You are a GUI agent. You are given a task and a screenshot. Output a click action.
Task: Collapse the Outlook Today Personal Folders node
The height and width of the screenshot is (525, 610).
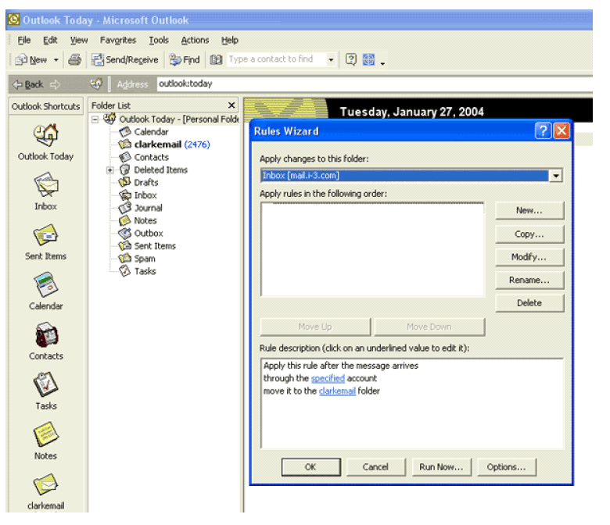point(95,120)
